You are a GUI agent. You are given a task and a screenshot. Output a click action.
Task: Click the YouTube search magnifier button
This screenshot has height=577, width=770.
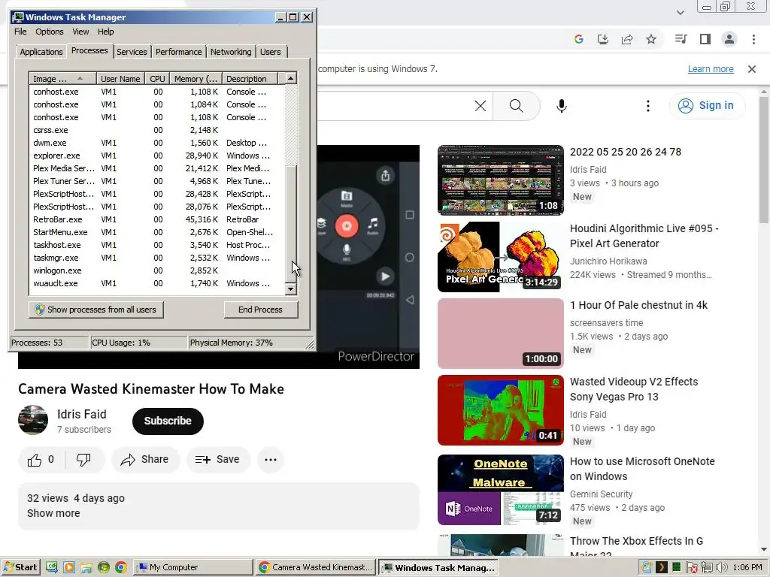pyautogui.click(x=516, y=105)
